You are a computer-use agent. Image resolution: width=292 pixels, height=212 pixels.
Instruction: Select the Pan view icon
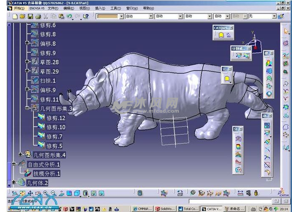[30, 194]
